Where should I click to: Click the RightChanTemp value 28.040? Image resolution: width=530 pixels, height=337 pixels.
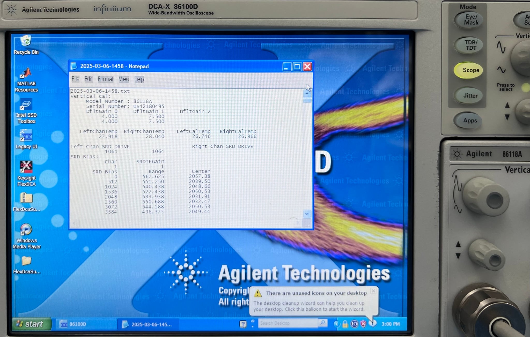point(155,137)
